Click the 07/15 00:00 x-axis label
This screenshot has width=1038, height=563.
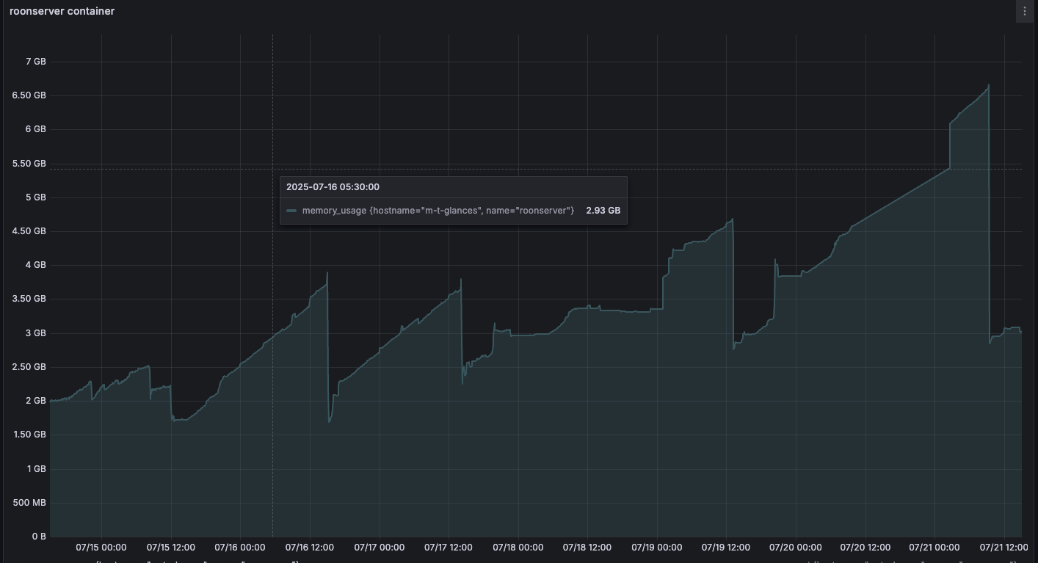pyautogui.click(x=101, y=547)
